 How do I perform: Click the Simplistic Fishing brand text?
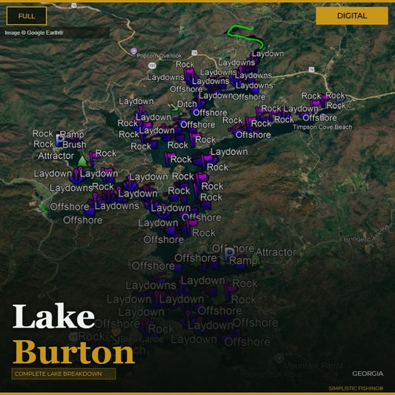(356, 388)
